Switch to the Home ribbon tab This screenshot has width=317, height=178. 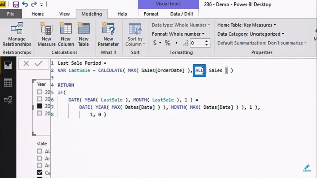(x=38, y=14)
